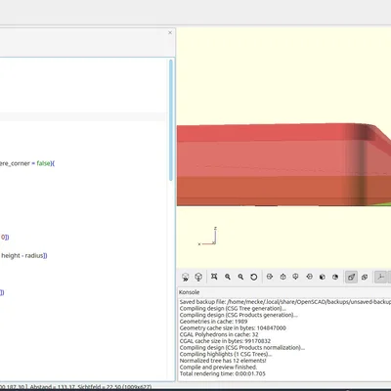The width and height of the screenshot is (391, 391).
Task: Zoom in on the 3D view
Action: click(x=228, y=277)
